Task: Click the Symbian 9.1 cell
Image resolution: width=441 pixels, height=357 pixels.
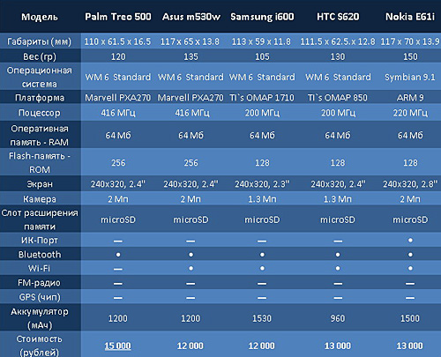Action: click(410, 78)
